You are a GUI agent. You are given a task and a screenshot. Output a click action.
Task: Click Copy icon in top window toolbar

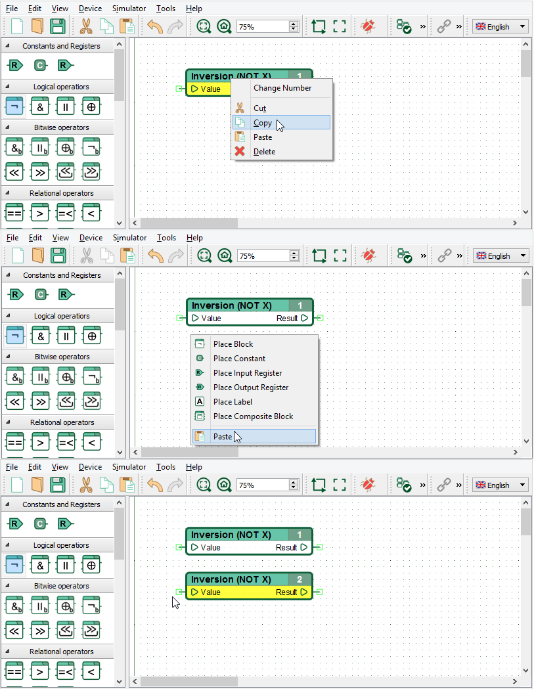(x=106, y=26)
